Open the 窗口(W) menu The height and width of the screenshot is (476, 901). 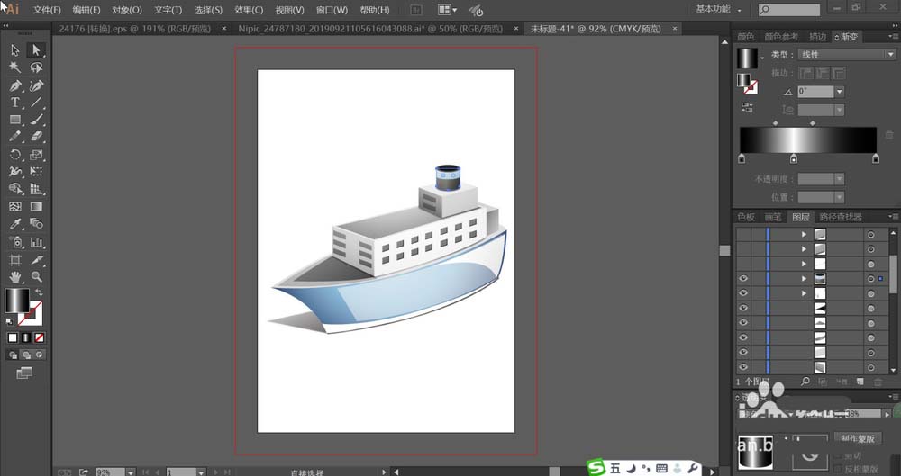332,10
